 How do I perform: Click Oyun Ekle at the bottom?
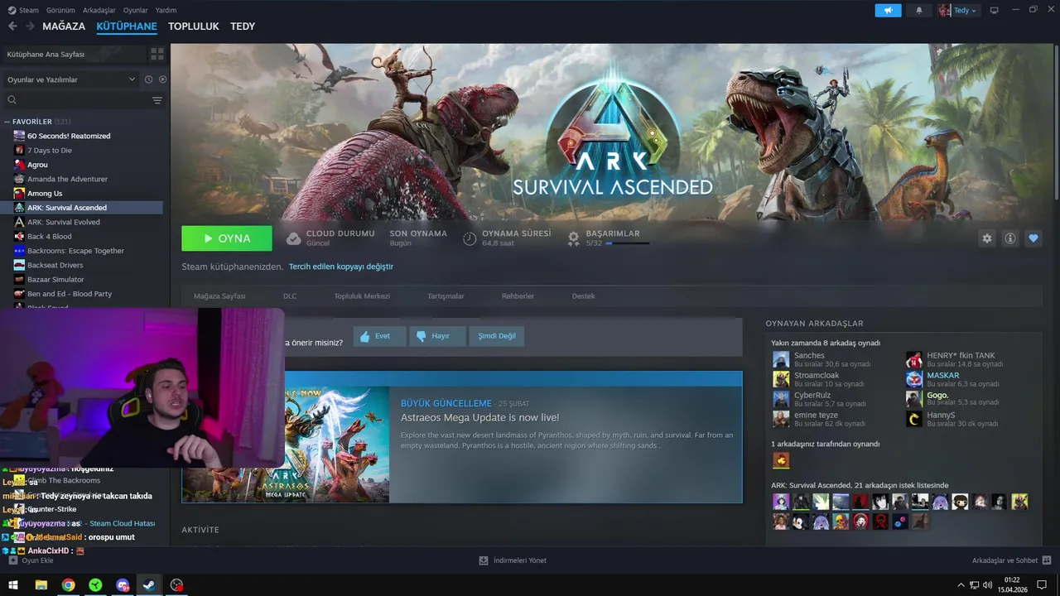[x=31, y=560]
